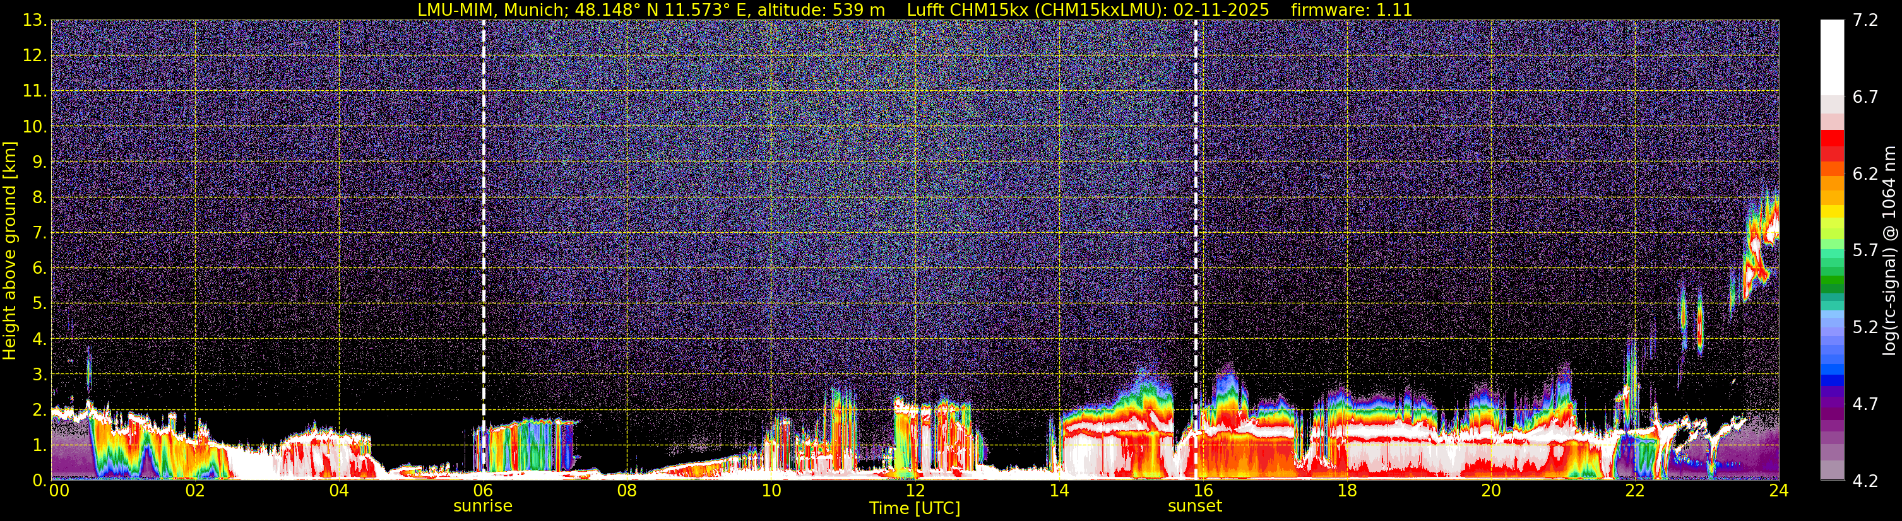Click the sunset label below the time axis
This screenshot has height=521, width=1902.
click(1194, 506)
